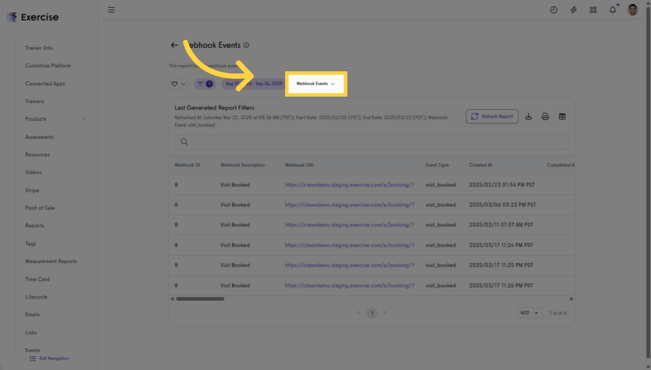Select Stripe from the sidebar menu
Viewport: 651px width, 370px height.
[32, 190]
